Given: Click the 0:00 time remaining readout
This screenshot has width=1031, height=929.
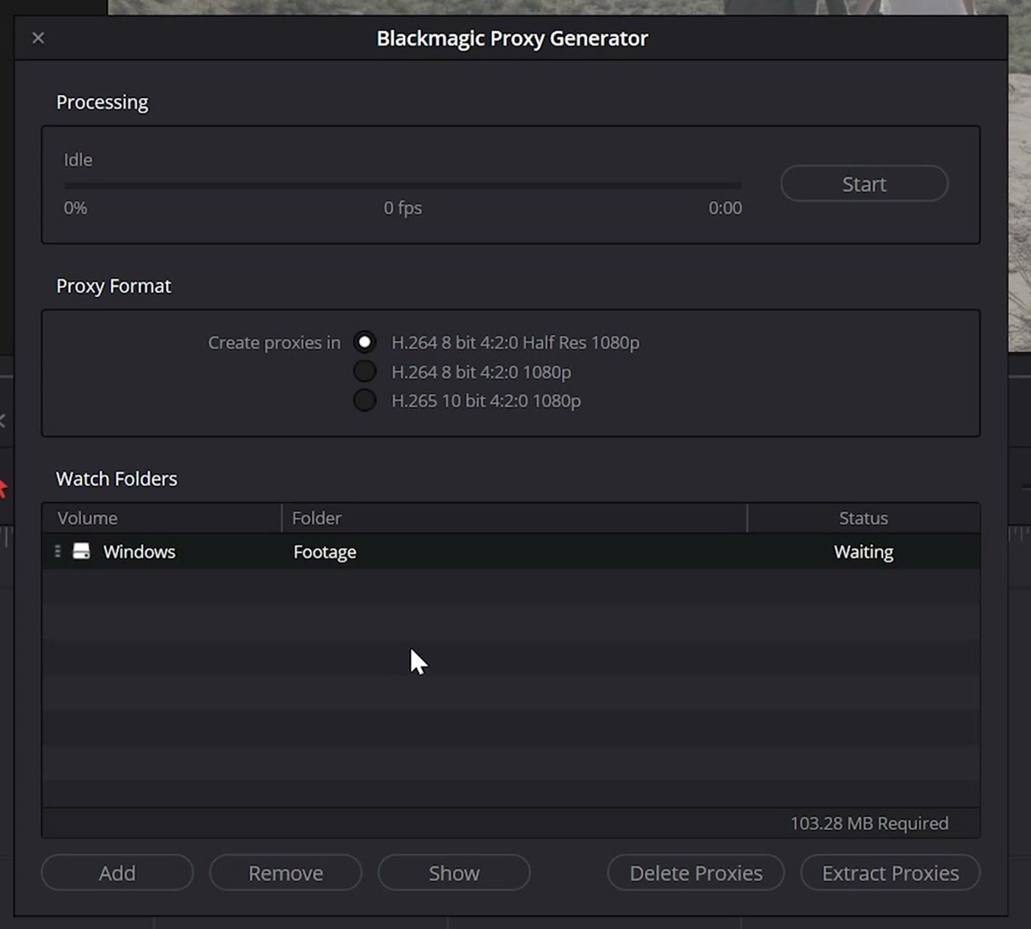Looking at the screenshot, I should (725, 208).
